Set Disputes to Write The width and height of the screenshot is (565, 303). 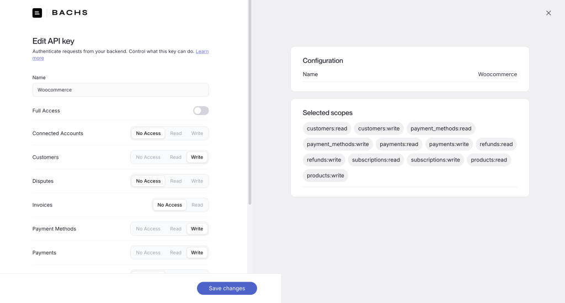[197, 181]
